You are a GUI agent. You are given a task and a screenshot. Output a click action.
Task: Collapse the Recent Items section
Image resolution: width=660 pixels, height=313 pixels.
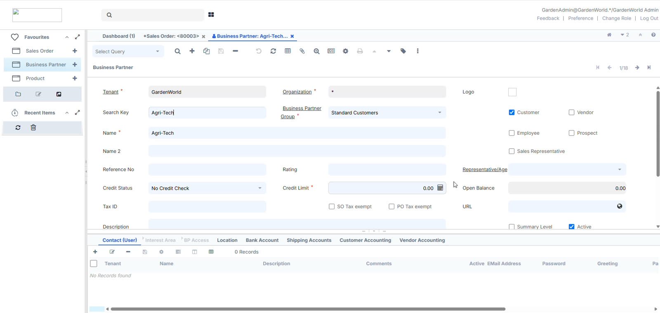[67, 113]
